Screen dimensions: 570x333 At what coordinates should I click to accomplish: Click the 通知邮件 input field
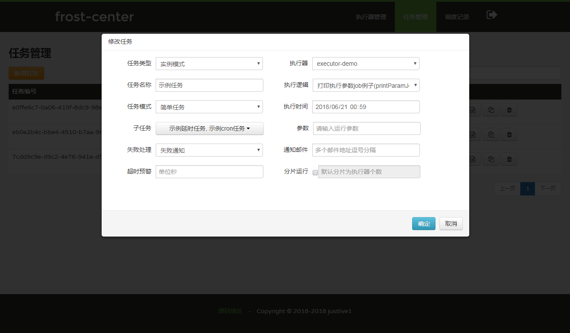point(366,150)
